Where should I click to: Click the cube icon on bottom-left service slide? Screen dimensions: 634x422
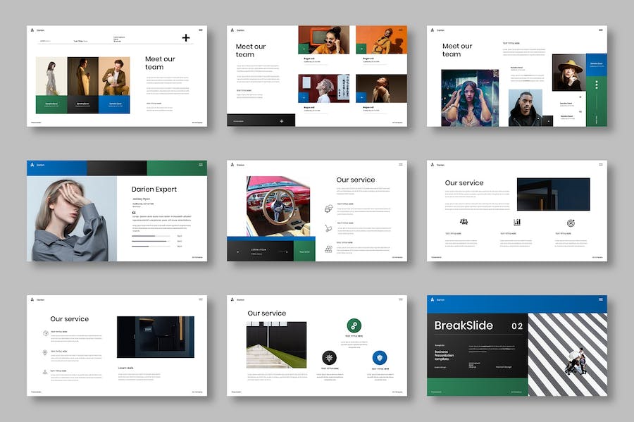coord(45,333)
